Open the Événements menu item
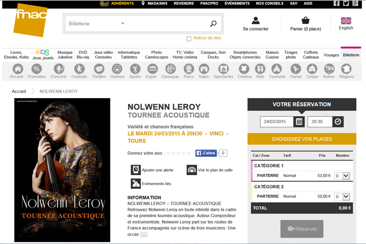Image resolution: width=366 pixels, height=244 pixels. point(237,3)
